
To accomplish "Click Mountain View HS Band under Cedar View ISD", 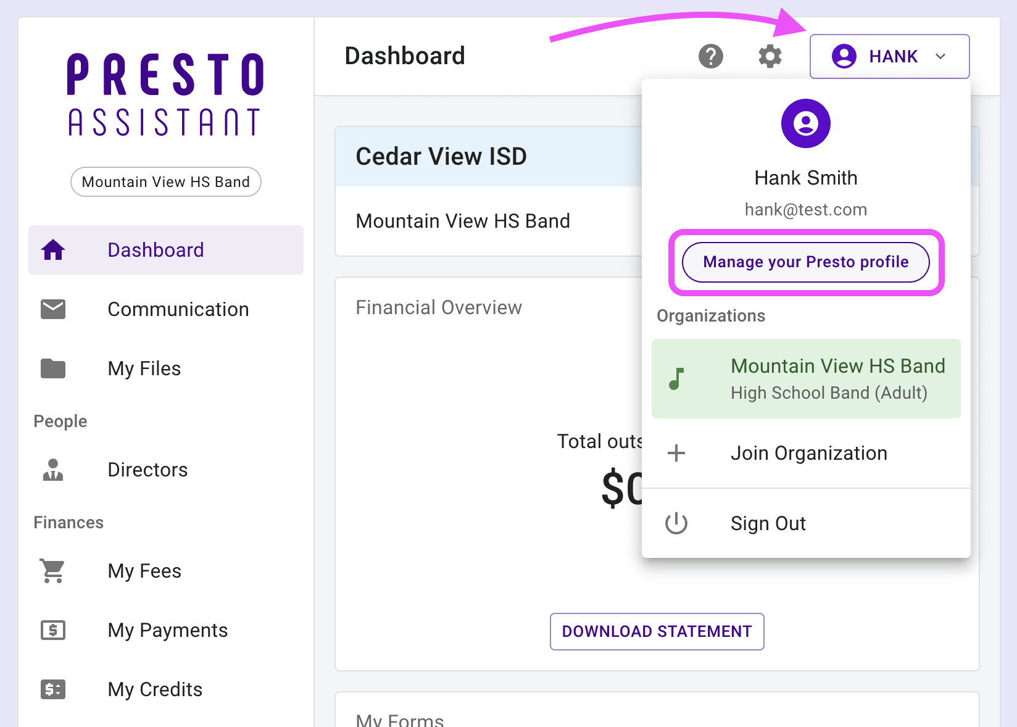I will click(x=463, y=221).
